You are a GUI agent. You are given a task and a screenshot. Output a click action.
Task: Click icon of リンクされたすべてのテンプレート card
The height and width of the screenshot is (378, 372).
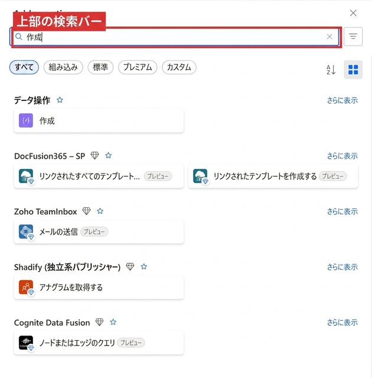pyautogui.click(x=26, y=177)
